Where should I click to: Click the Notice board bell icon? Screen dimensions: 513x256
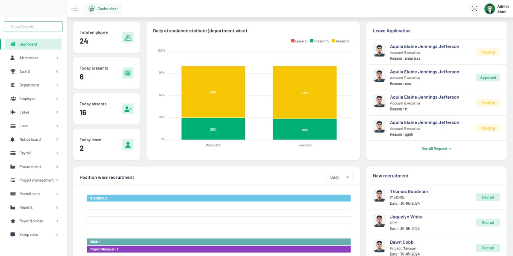tap(13, 140)
